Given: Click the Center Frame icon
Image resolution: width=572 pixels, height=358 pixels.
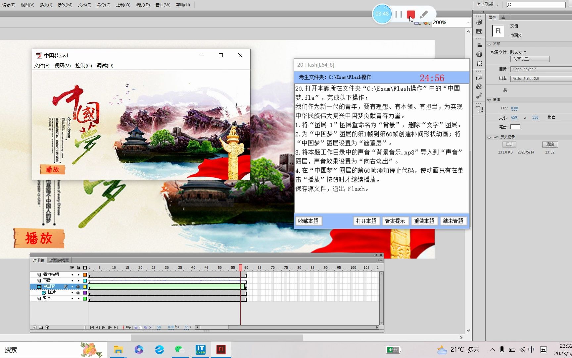Looking at the screenshot, I should coord(123,328).
